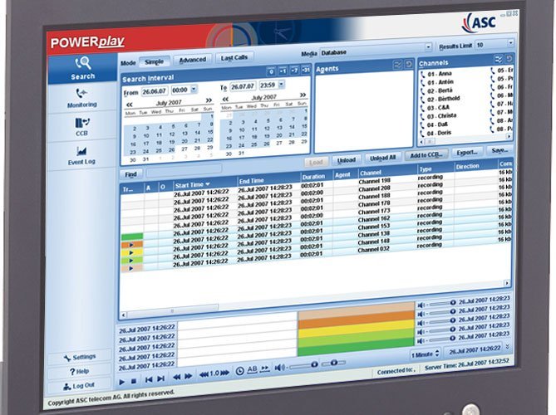Go to previous month in From calendar
The height and width of the screenshot is (415, 556).
click(x=130, y=105)
